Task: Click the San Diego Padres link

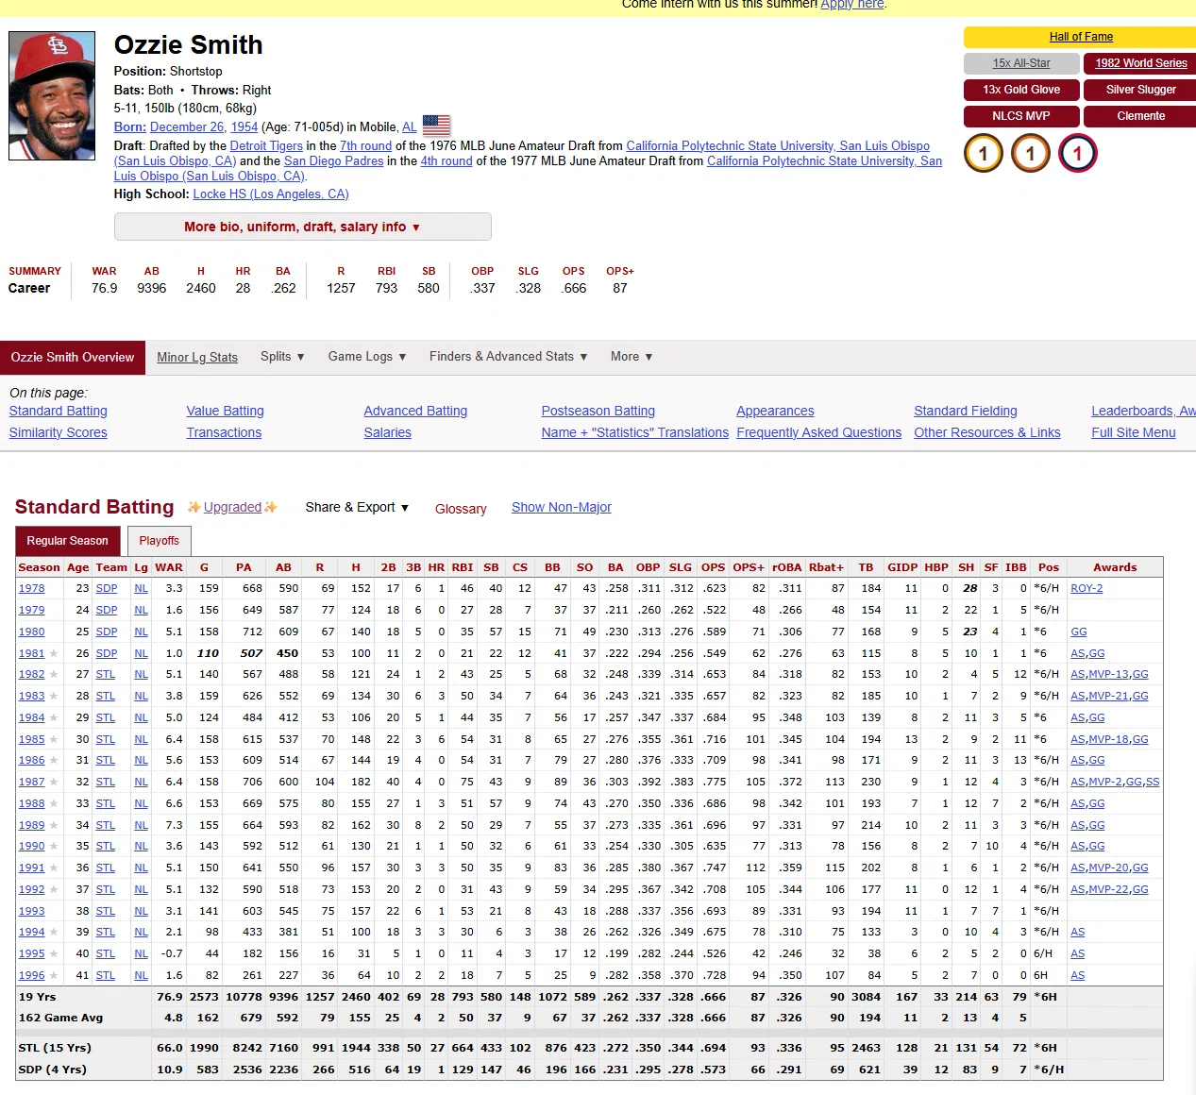Action: [x=334, y=161]
